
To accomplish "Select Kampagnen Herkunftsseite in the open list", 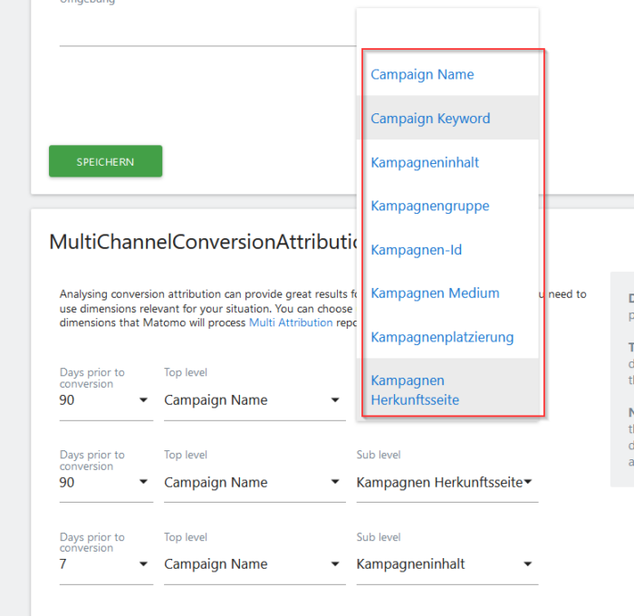I will 447,390.
